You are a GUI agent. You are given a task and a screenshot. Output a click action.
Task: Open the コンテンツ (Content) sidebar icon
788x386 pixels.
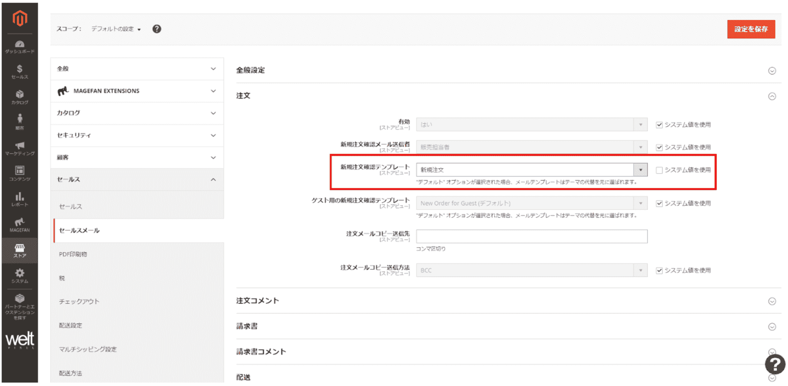coord(20,173)
